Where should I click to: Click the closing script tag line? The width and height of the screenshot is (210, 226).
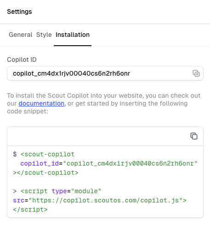30,209
